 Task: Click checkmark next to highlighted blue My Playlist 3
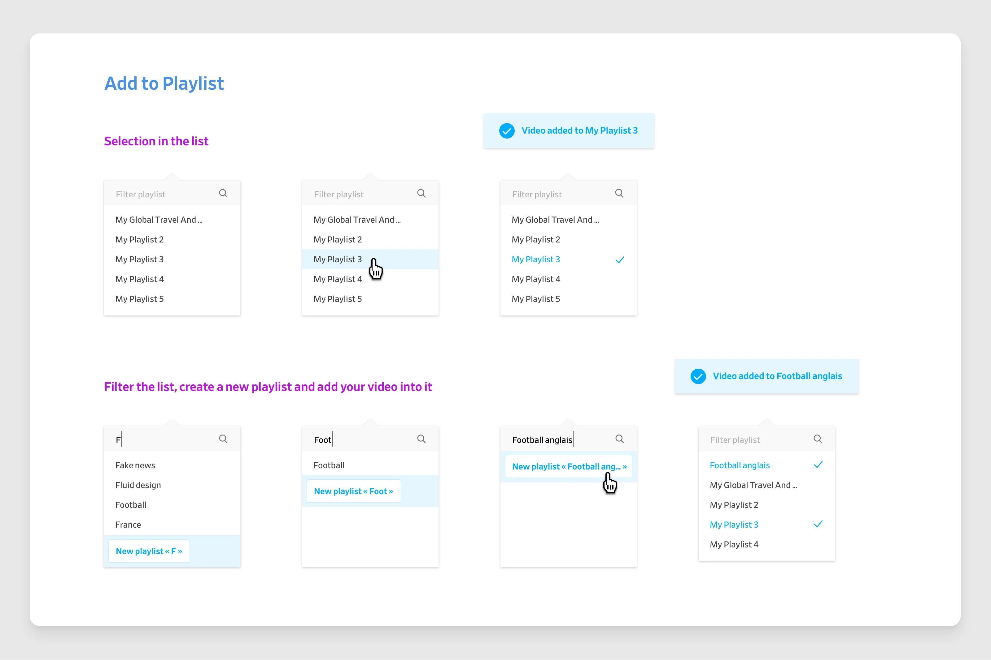620,260
